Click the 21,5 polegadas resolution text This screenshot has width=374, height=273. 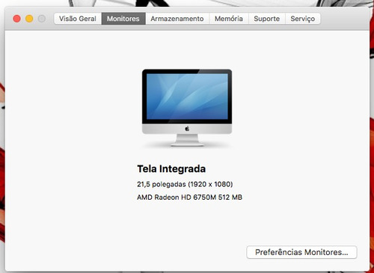(185, 184)
